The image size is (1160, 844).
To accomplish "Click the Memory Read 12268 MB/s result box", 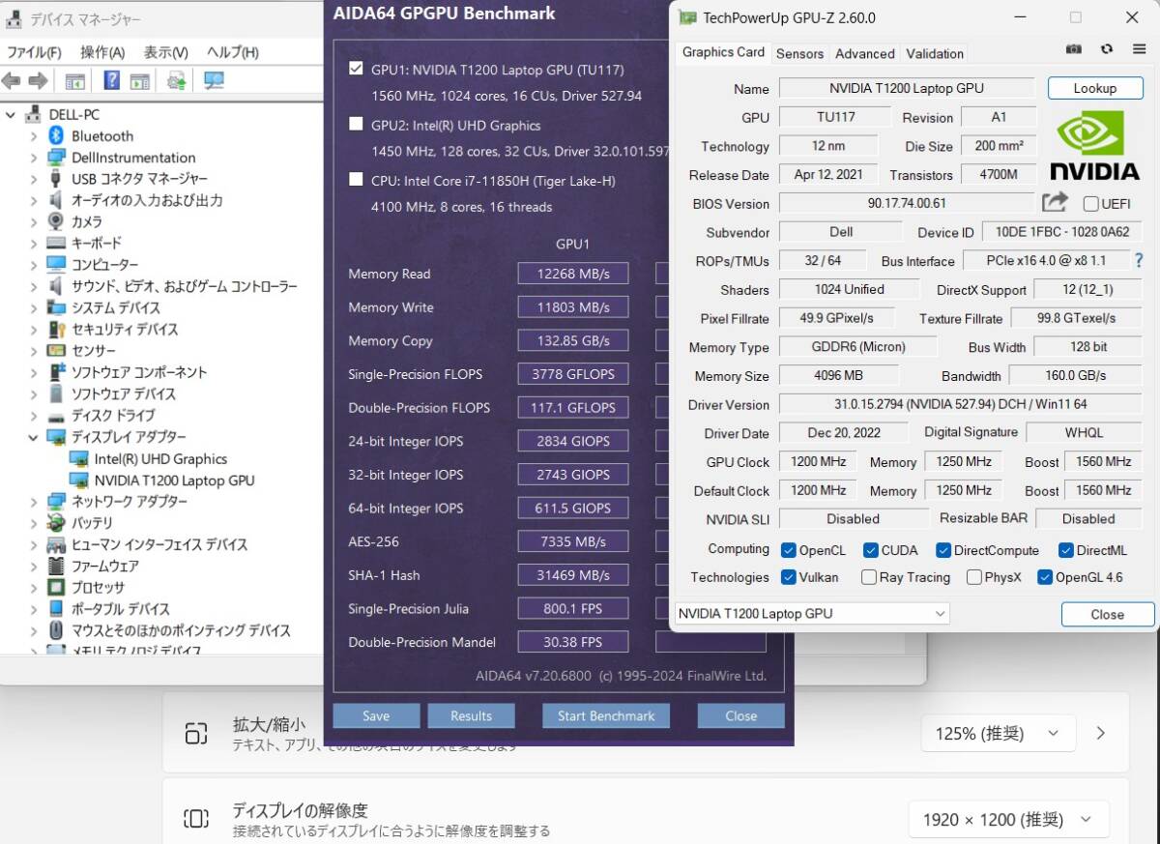I will 573,274.
